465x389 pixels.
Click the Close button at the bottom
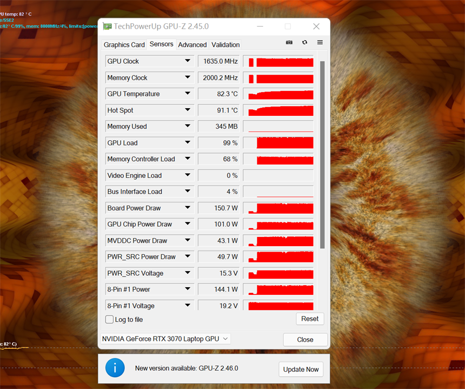pos(305,339)
